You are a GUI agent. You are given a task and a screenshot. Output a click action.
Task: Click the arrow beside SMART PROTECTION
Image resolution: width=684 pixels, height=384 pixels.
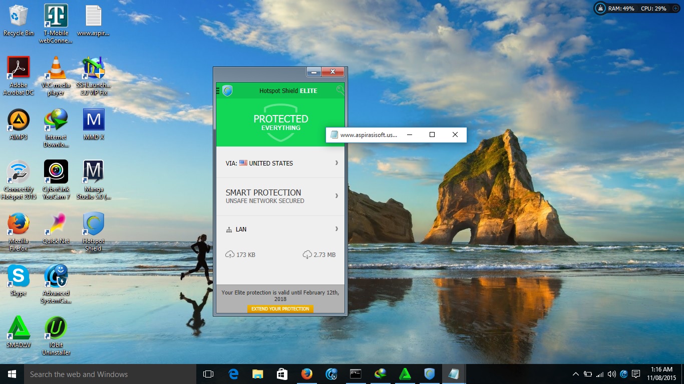(336, 195)
